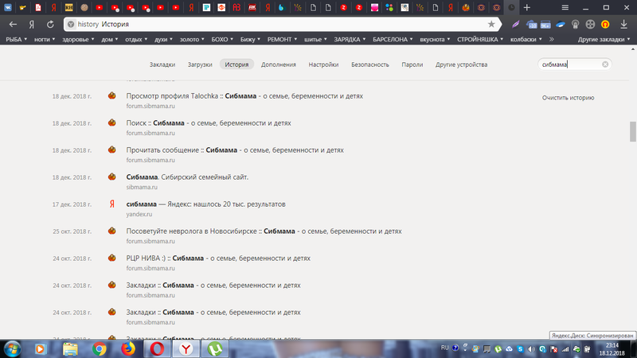Open Yandex home via Я button

point(31,25)
